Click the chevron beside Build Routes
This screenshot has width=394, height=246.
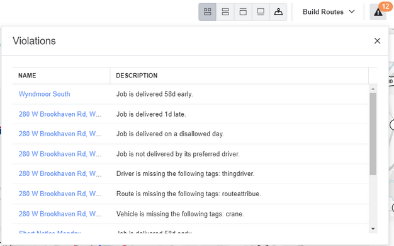[352, 11]
